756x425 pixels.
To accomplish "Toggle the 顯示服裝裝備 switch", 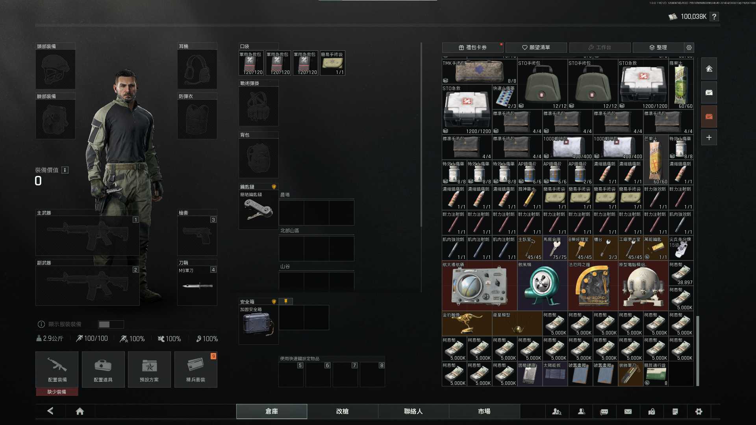I will coord(111,324).
